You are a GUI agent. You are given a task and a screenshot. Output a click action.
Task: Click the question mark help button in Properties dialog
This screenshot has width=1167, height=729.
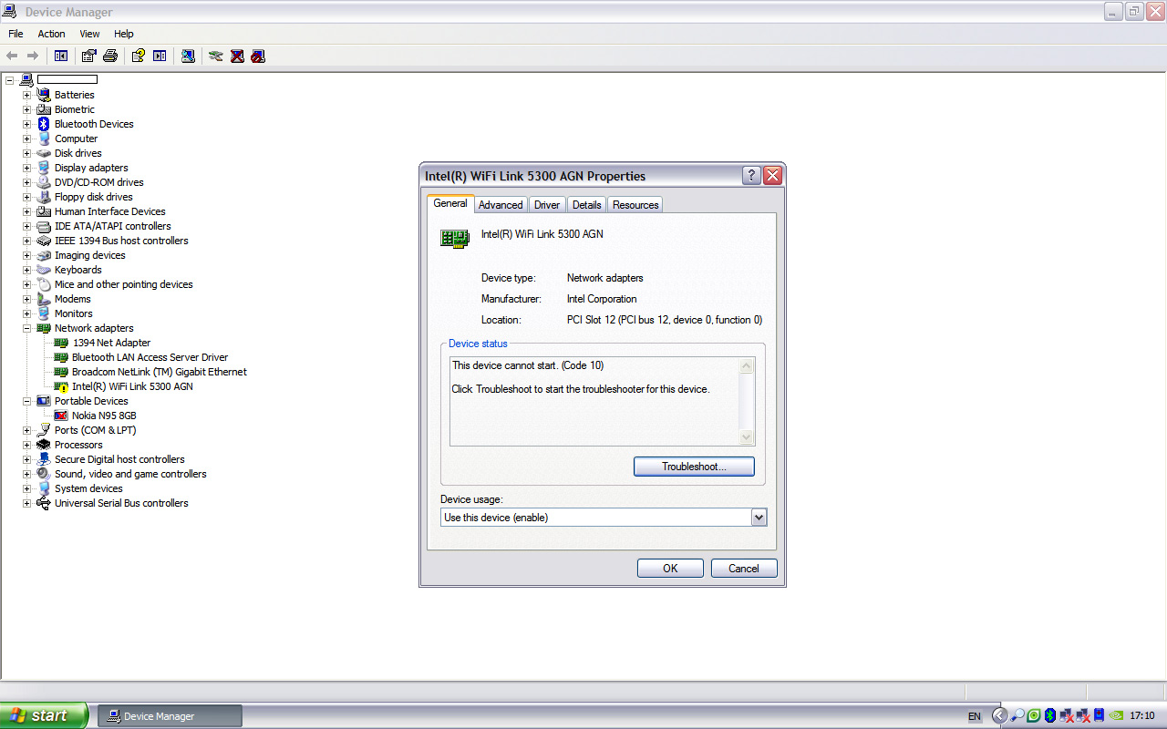tap(752, 176)
